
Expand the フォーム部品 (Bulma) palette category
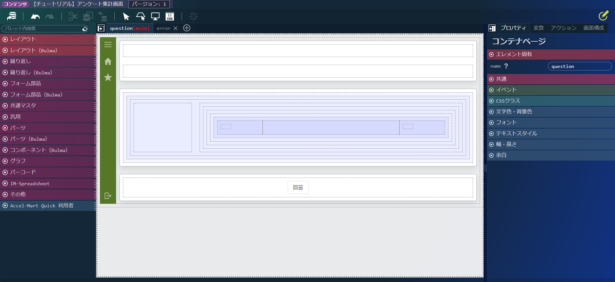point(48,95)
